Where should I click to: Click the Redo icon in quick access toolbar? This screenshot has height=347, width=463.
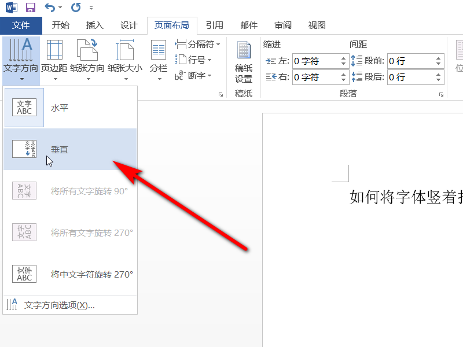coord(76,8)
